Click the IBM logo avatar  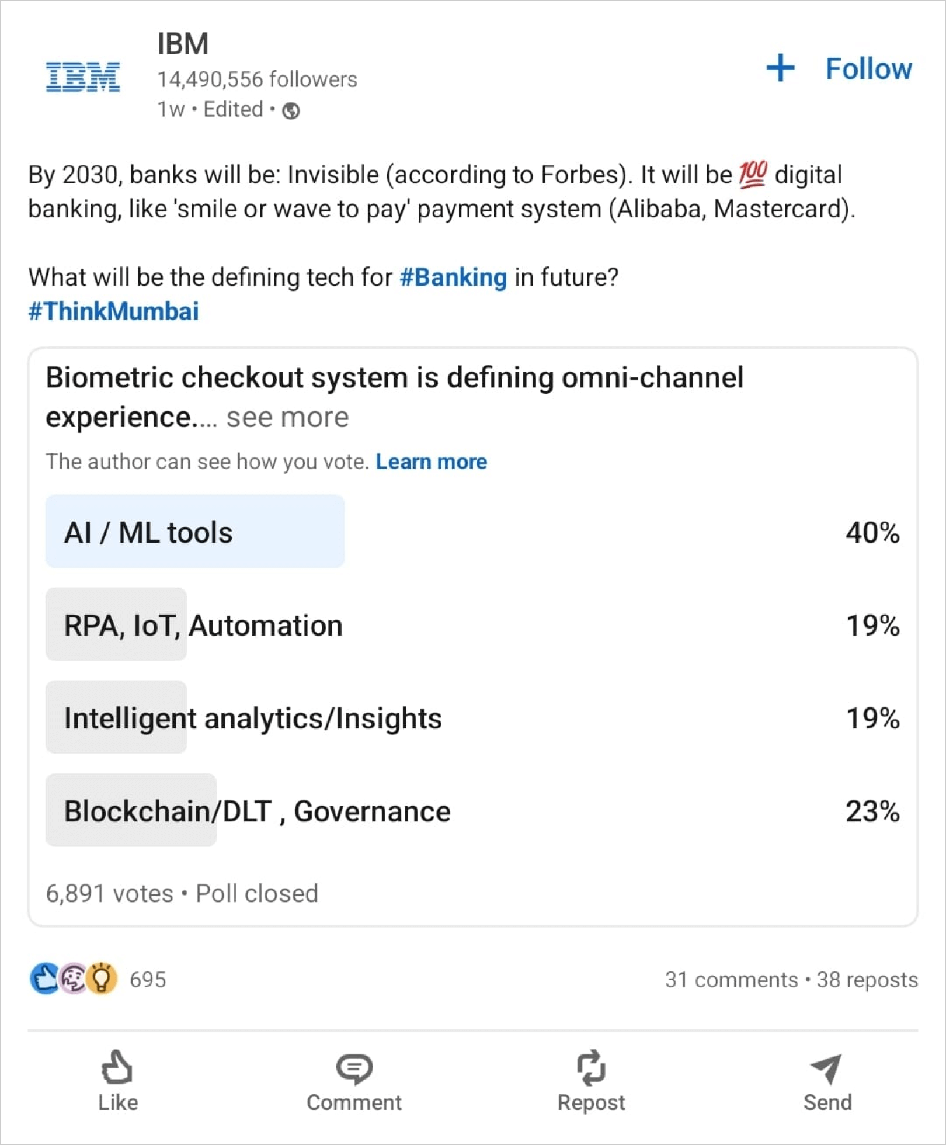click(83, 77)
